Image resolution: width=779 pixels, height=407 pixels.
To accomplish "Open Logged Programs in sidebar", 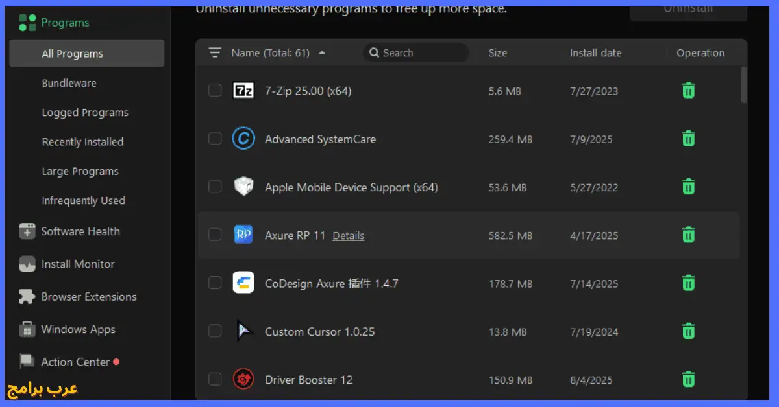I will 85,113.
